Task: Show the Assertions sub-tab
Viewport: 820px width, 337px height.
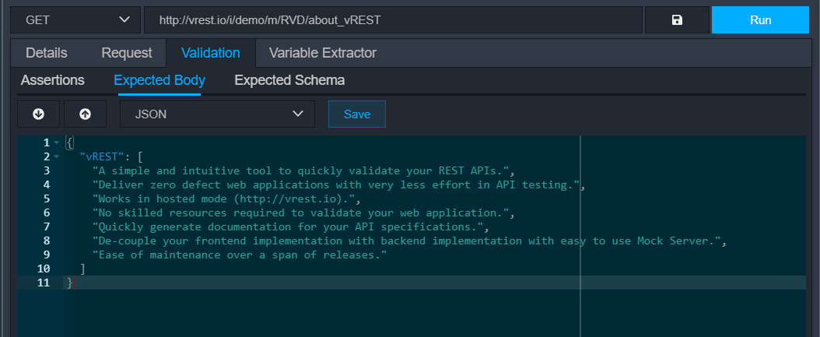Action: click(x=53, y=80)
